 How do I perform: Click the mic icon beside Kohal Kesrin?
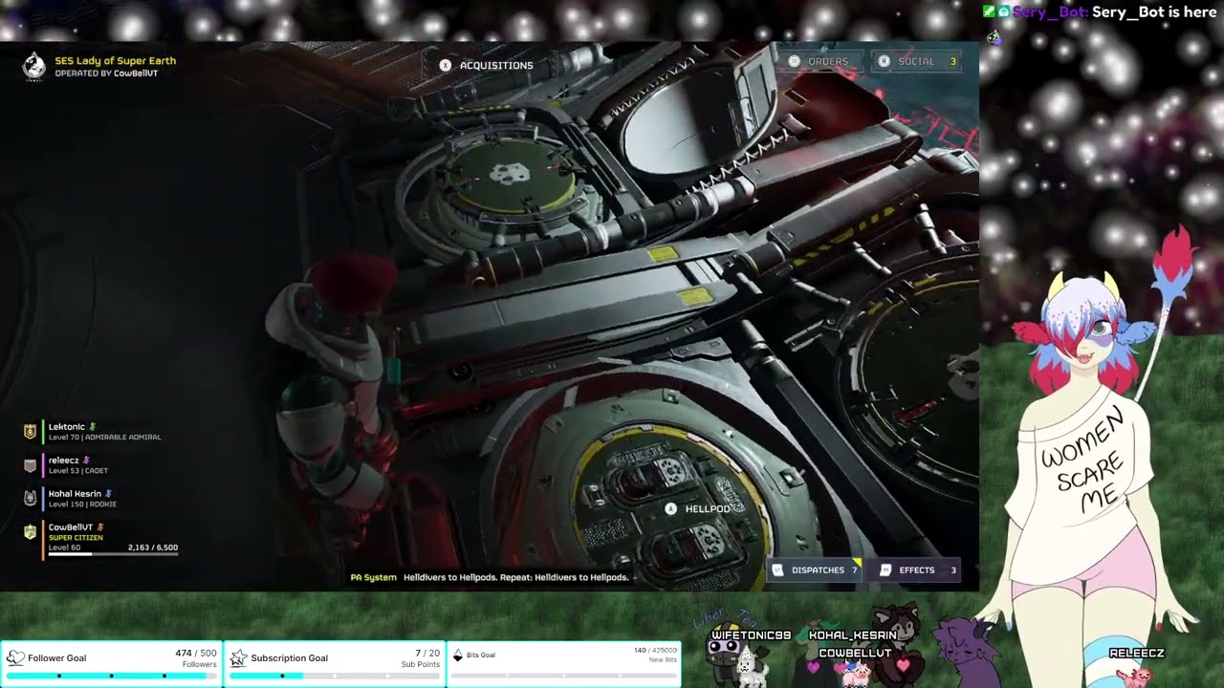coord(108,493)
